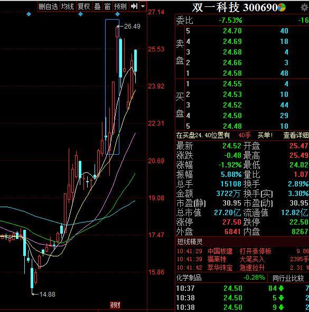Click 最低 value 24.02
The image size is (309, 312).
tap(298, 165)
